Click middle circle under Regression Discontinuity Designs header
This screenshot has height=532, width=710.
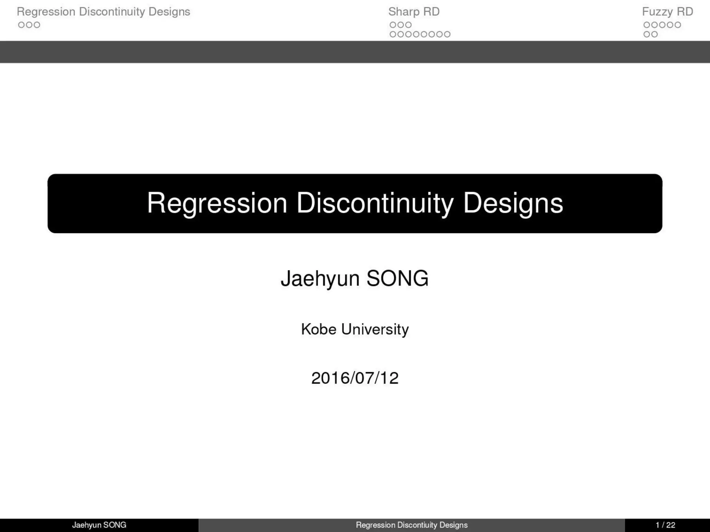pos(29,25)
